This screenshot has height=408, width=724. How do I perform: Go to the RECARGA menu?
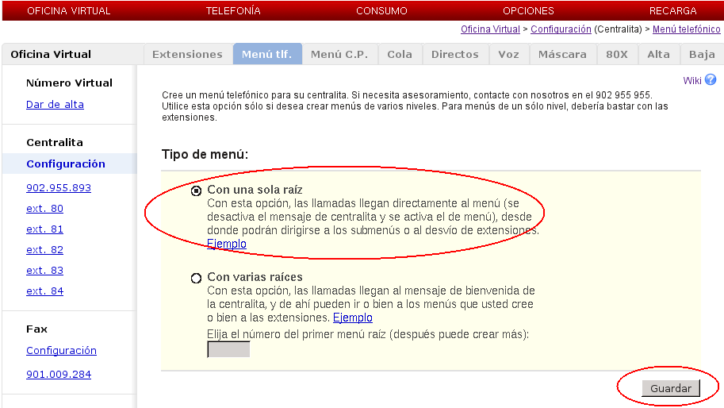coord(672,11)
